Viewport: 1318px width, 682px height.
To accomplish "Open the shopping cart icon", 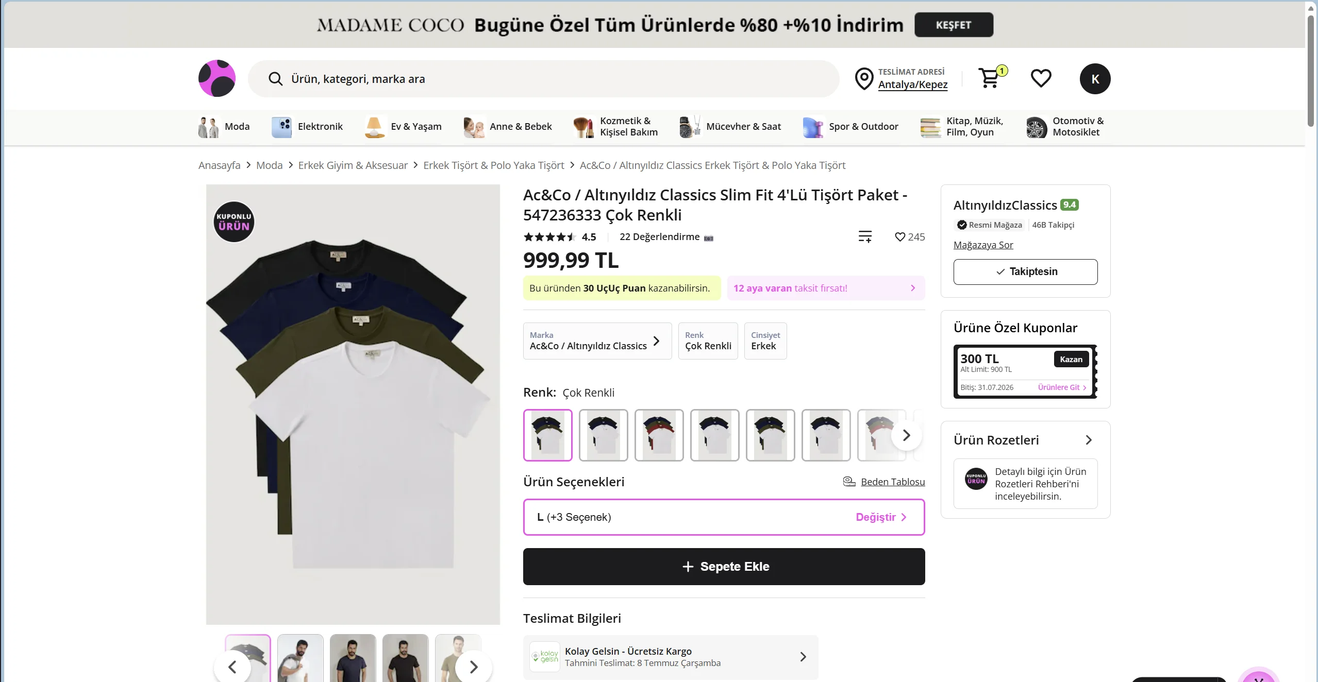I will [989, 78].
